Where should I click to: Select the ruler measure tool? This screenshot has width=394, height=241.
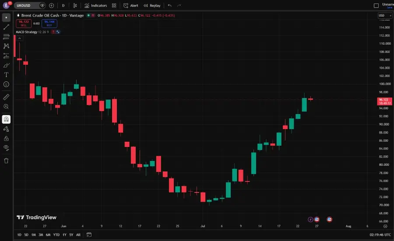(6, 97)
